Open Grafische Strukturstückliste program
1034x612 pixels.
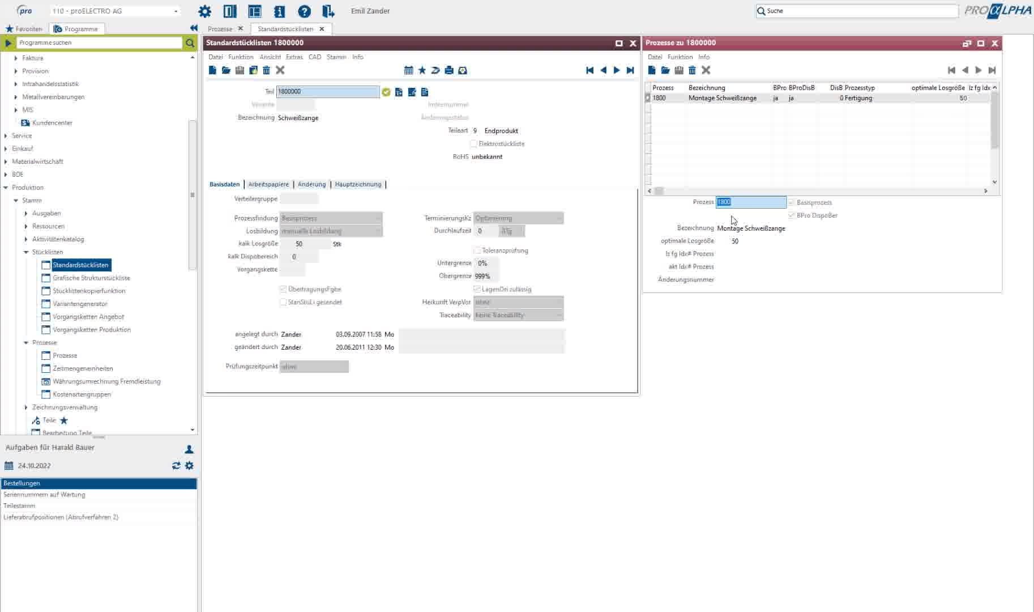pyautogui.click(x=91, y=278)
